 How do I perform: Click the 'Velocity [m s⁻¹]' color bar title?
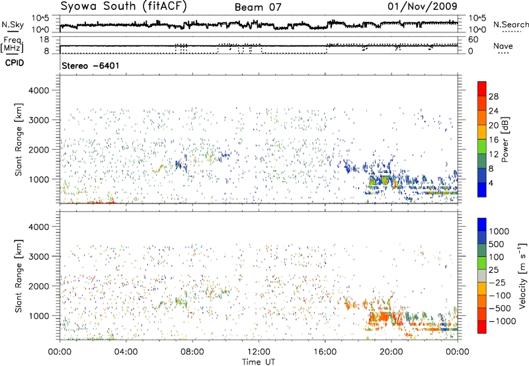(x=523, y=275)
